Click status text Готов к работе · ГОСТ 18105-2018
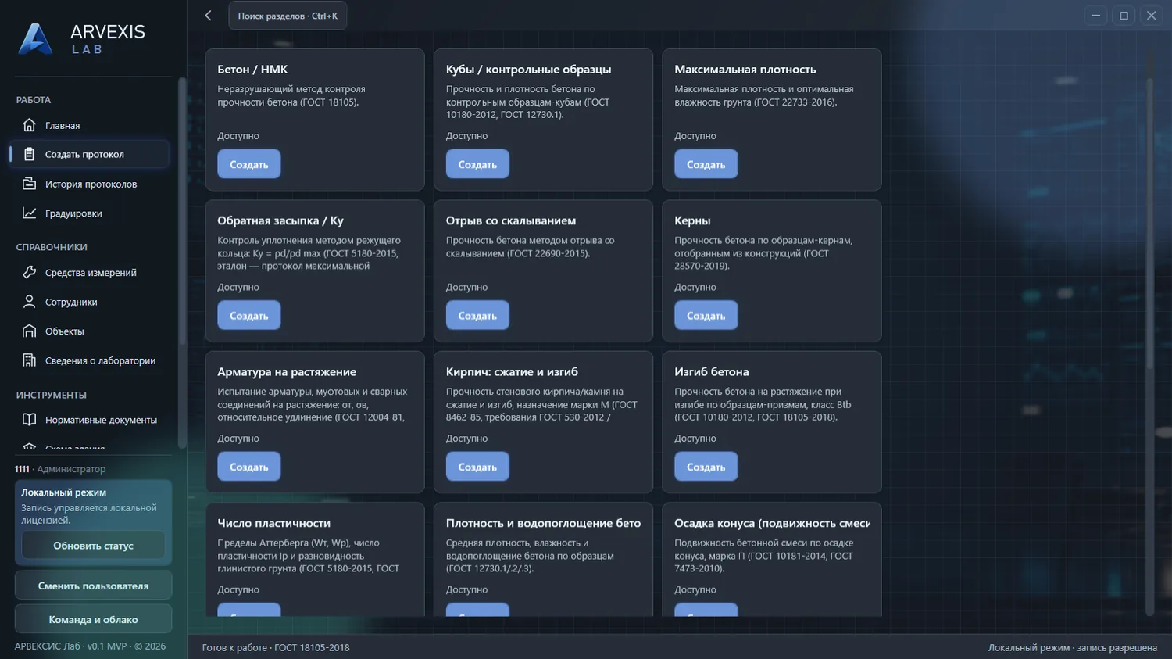This screenshot has width=1172, height=659. [276, 647]
